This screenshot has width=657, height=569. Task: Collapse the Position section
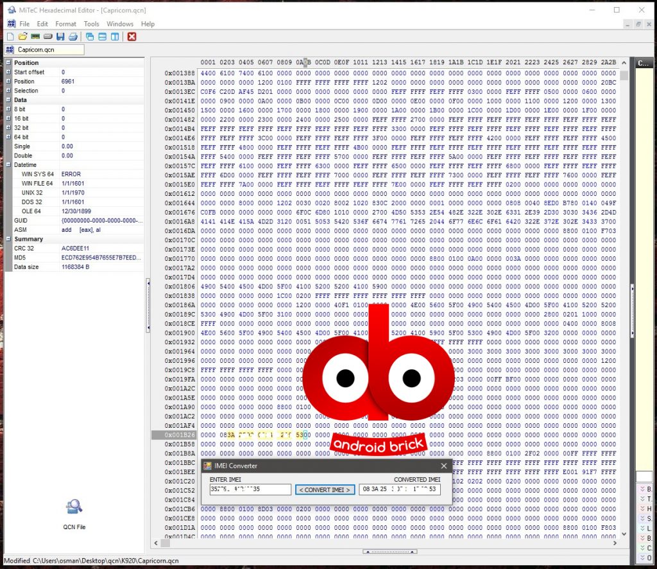tap(8, 63)
